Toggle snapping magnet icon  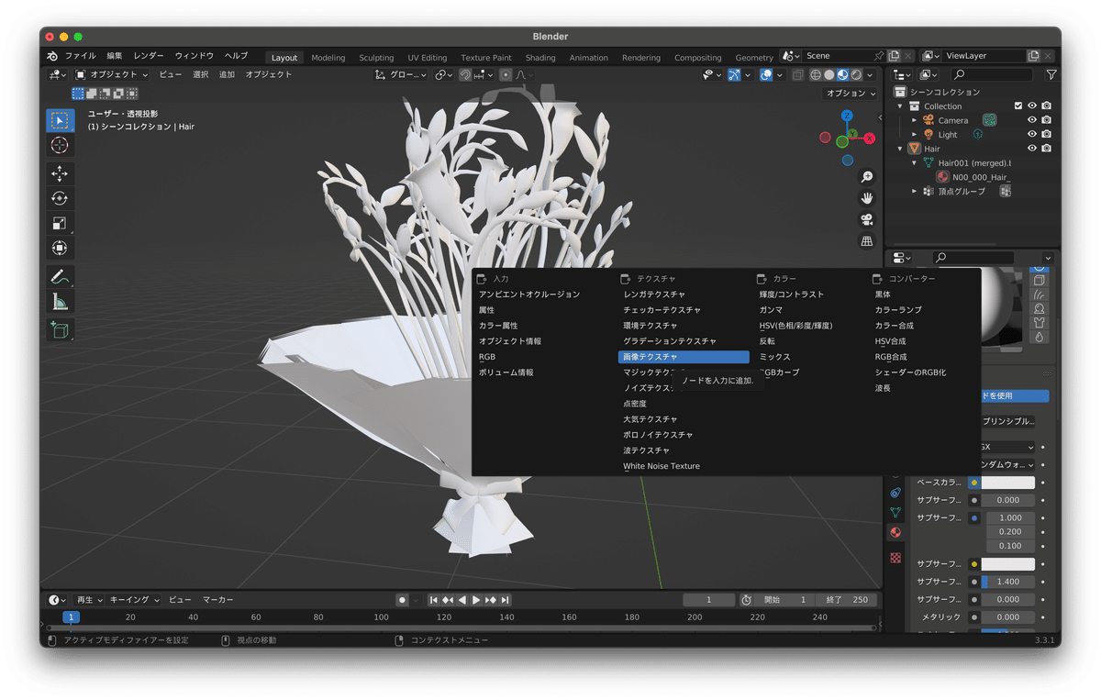pyautogui.click(x=465, y=74)
